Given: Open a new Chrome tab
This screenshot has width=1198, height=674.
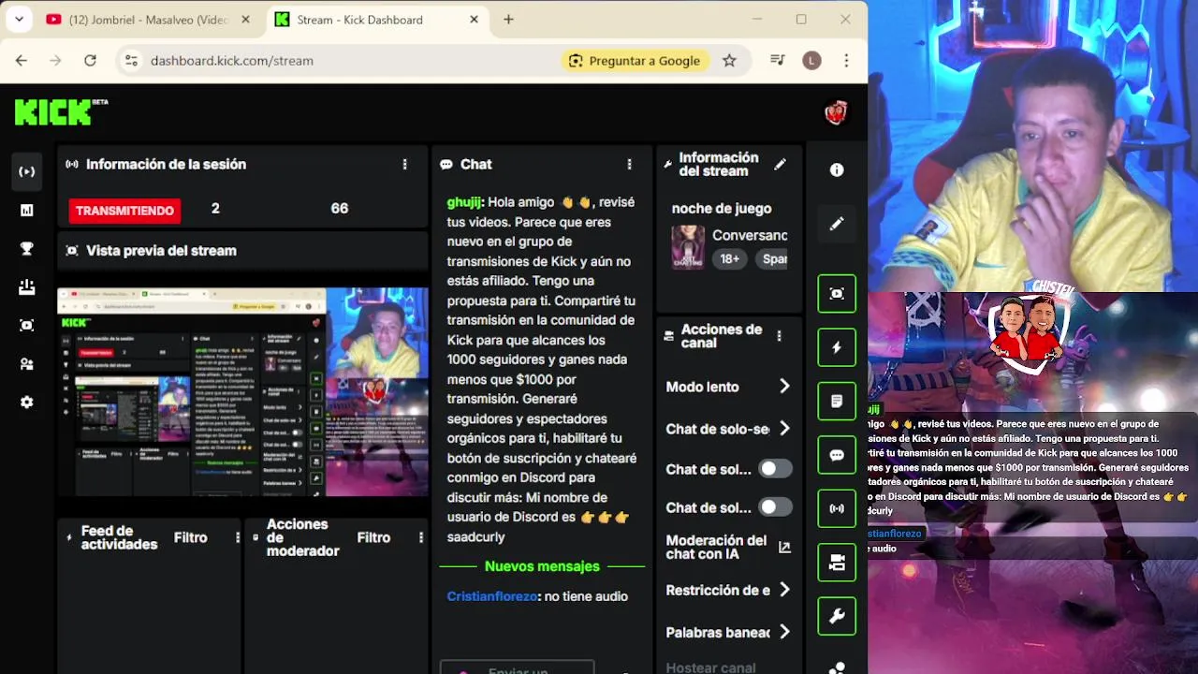Looking at the screenshot, I should point(508,19).
